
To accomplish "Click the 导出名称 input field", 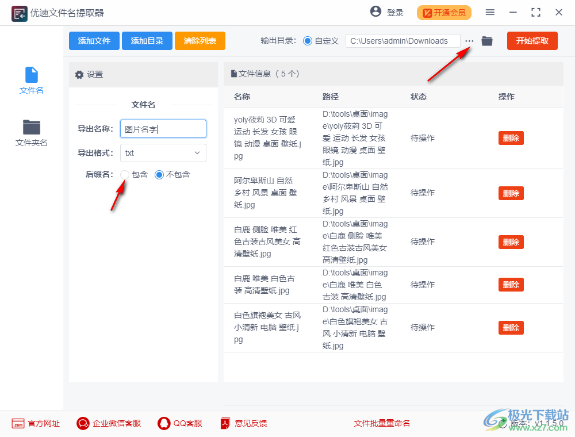I will (x=163, y=129).
